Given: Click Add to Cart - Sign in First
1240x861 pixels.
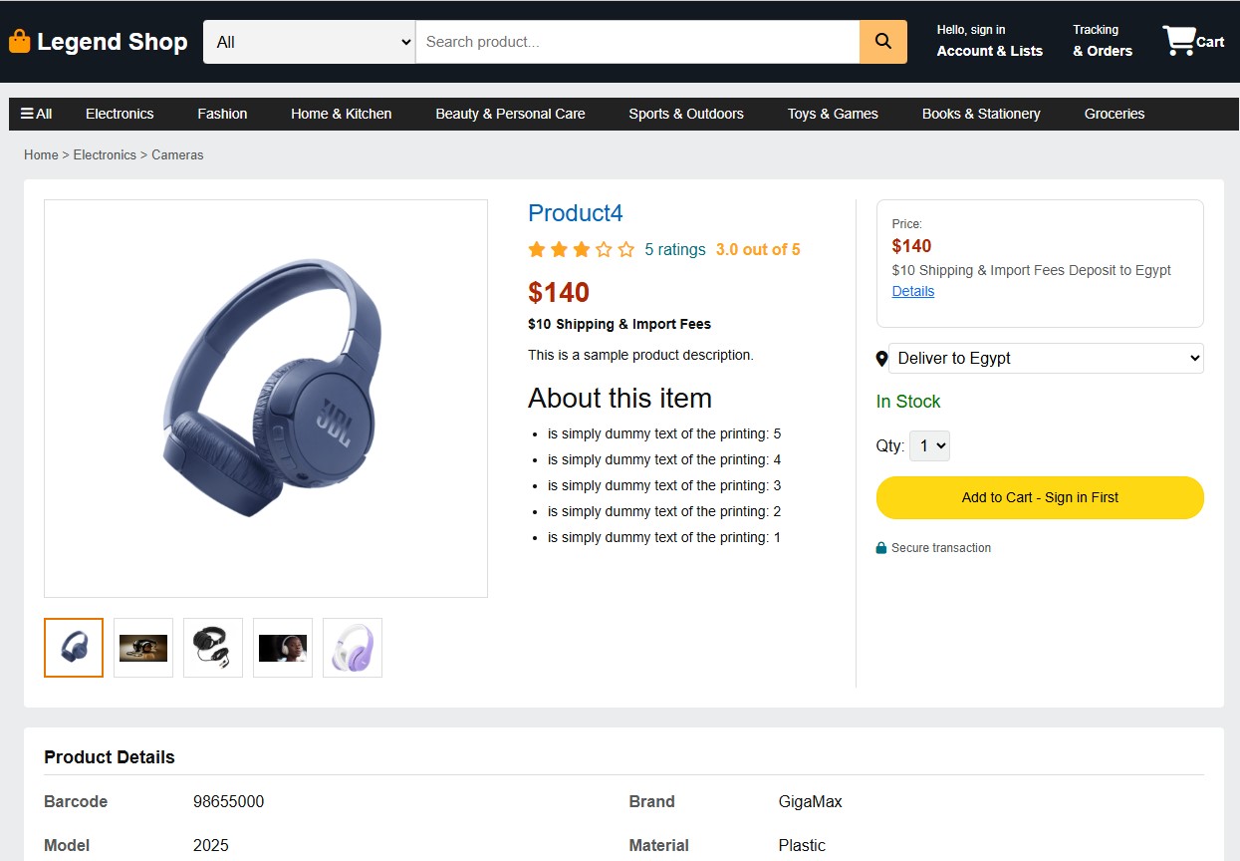Looking at the screenshot, I should click(1040, 497).
